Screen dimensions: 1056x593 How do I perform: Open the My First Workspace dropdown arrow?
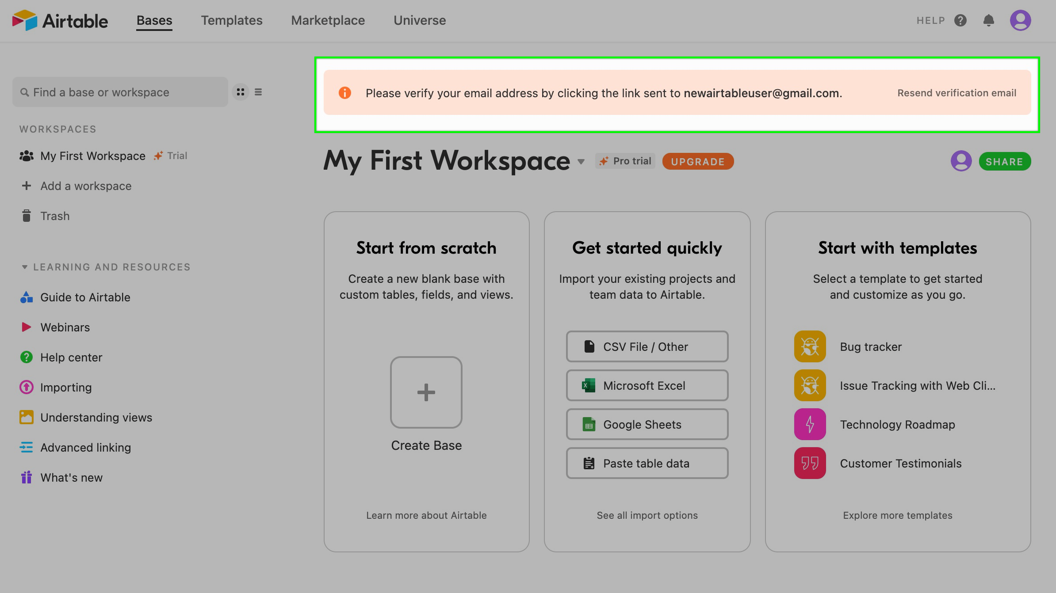[x=581, y=162]
